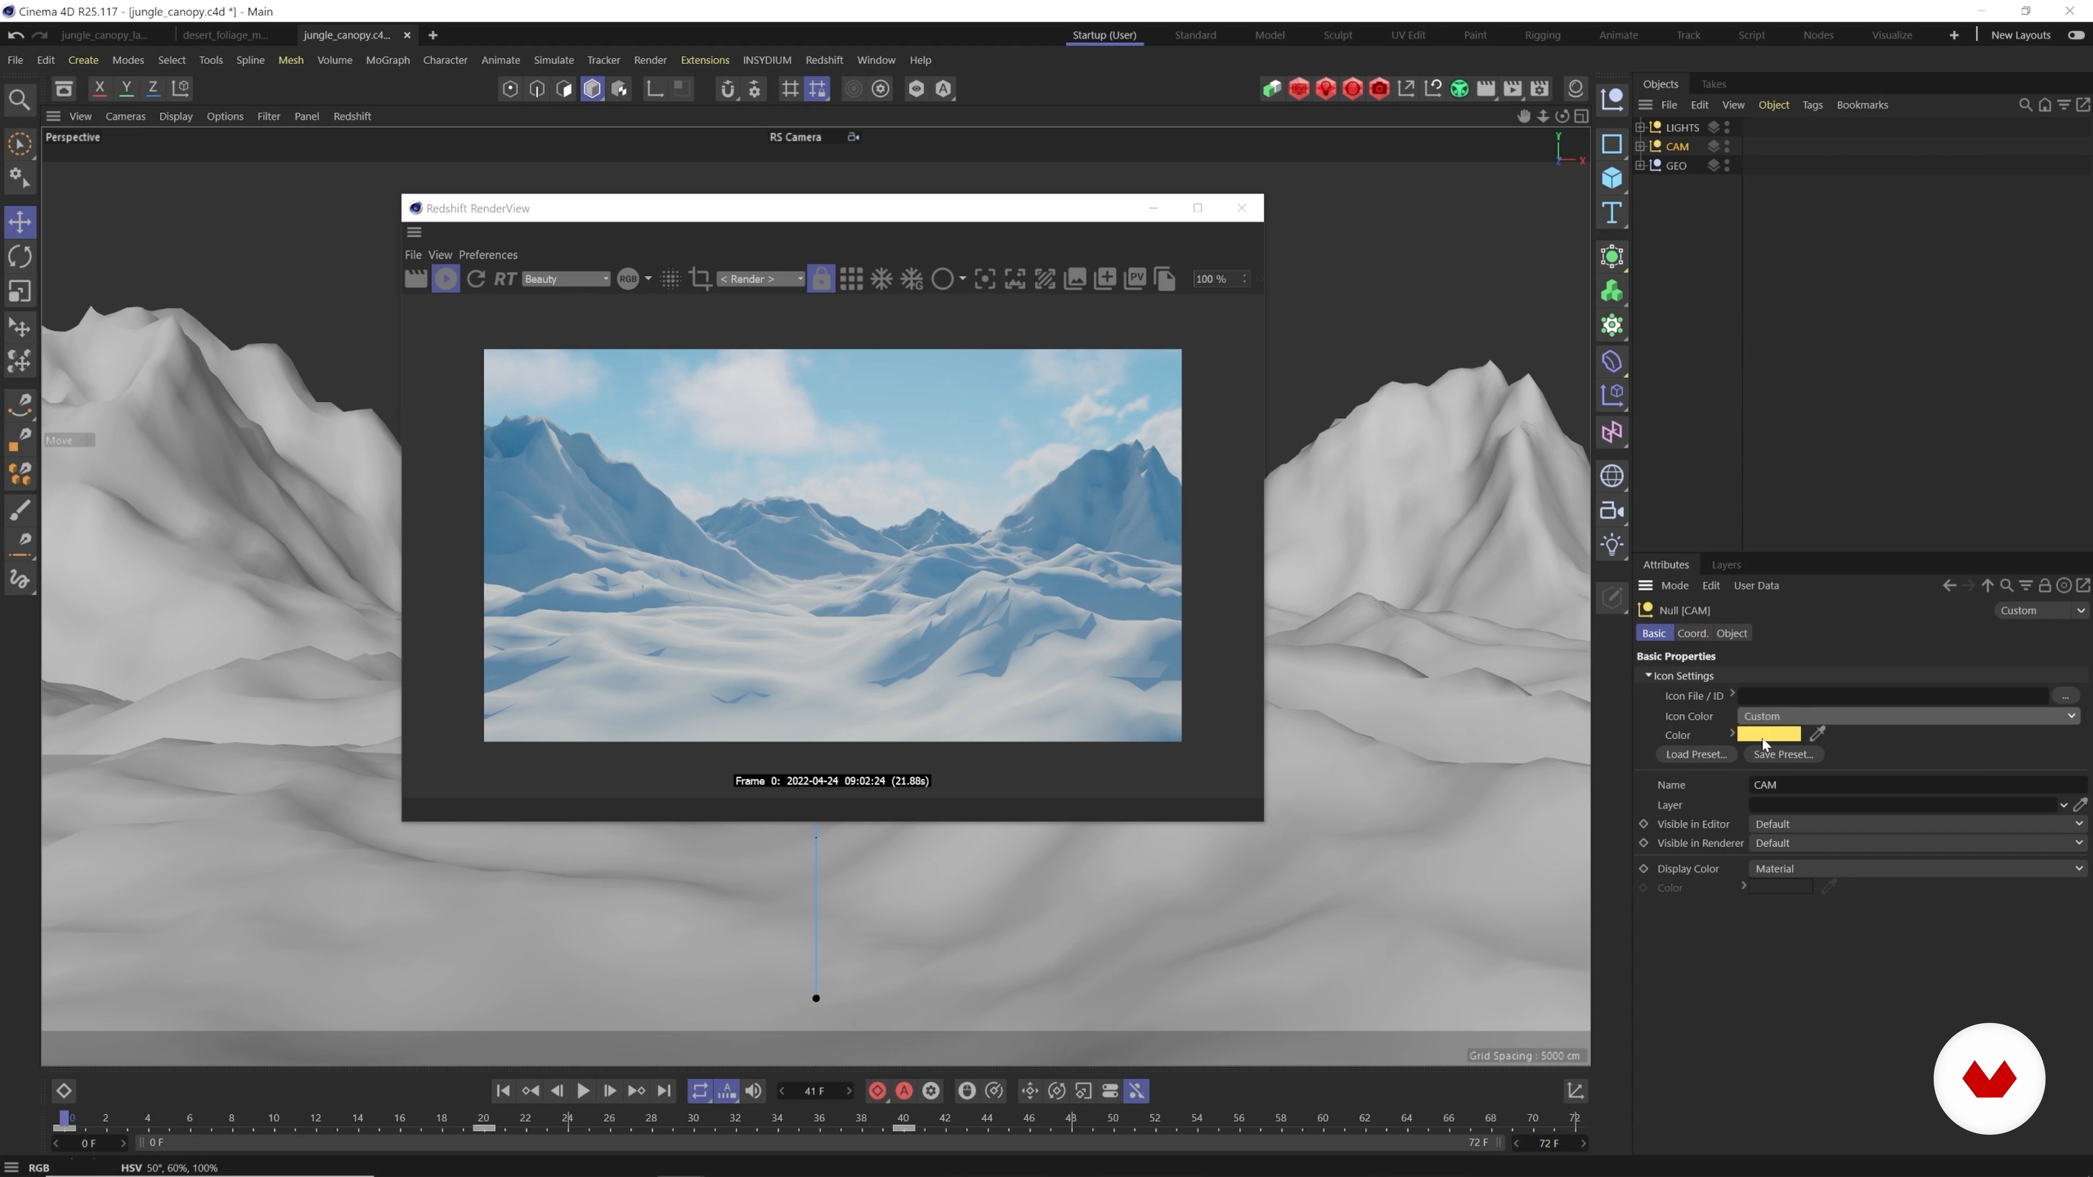Click the Record Active Objects button

tap(878, 1091)
